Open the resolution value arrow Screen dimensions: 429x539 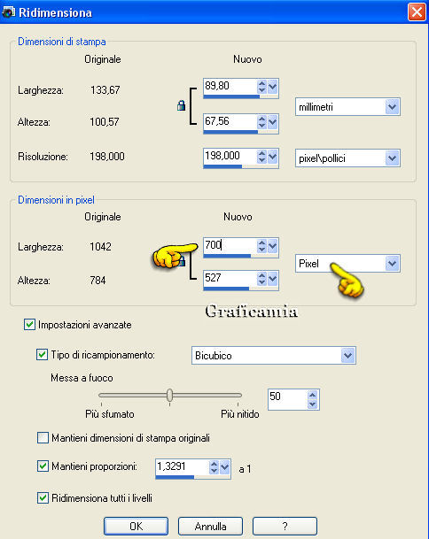click(272, 157)
